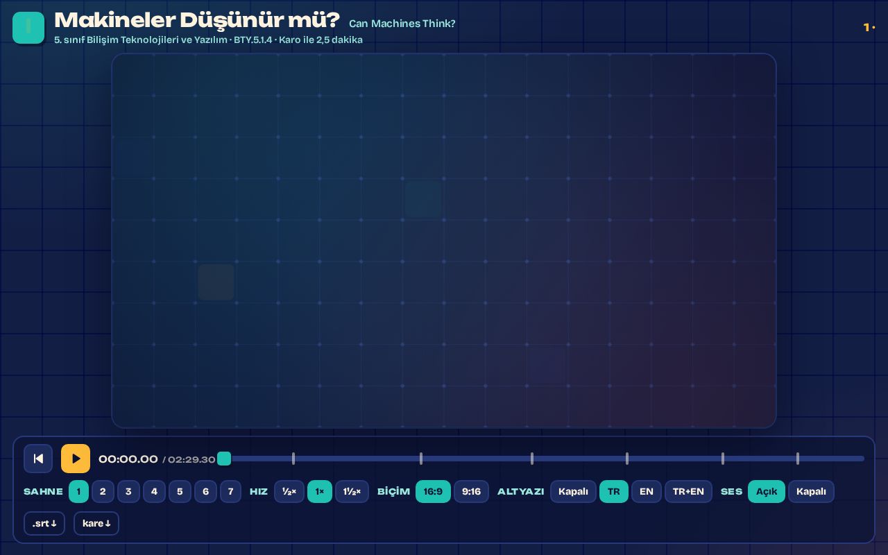Set subtitles to EN
The width and height of the screenshot is (888, 555).
(647, 491)
